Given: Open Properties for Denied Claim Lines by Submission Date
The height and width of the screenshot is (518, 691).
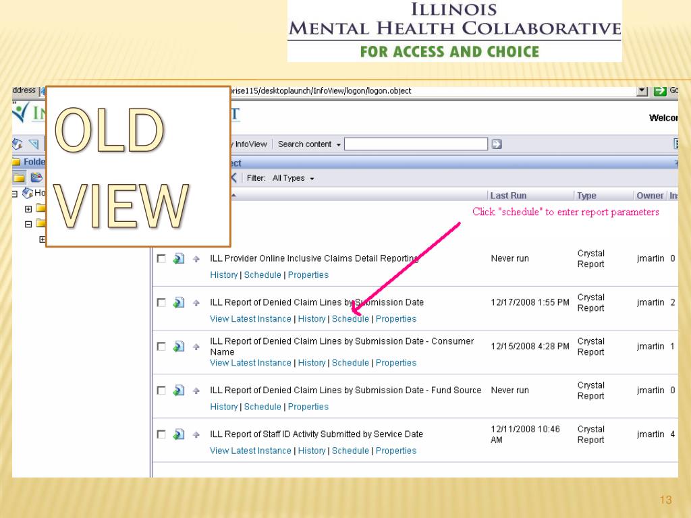Looking at the screenshot, I should 395,319.
